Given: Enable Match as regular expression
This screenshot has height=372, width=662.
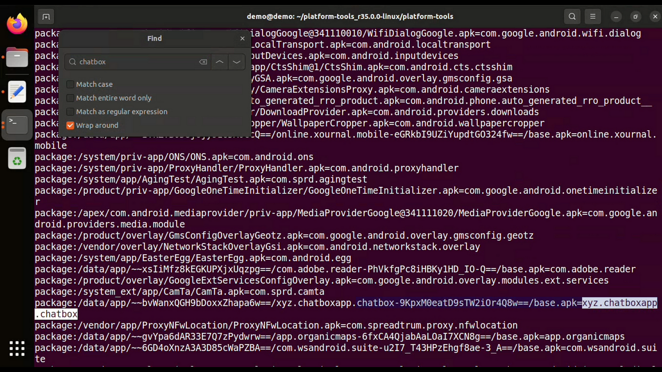Looking at the screenshot, I should (x=70, y=112).
